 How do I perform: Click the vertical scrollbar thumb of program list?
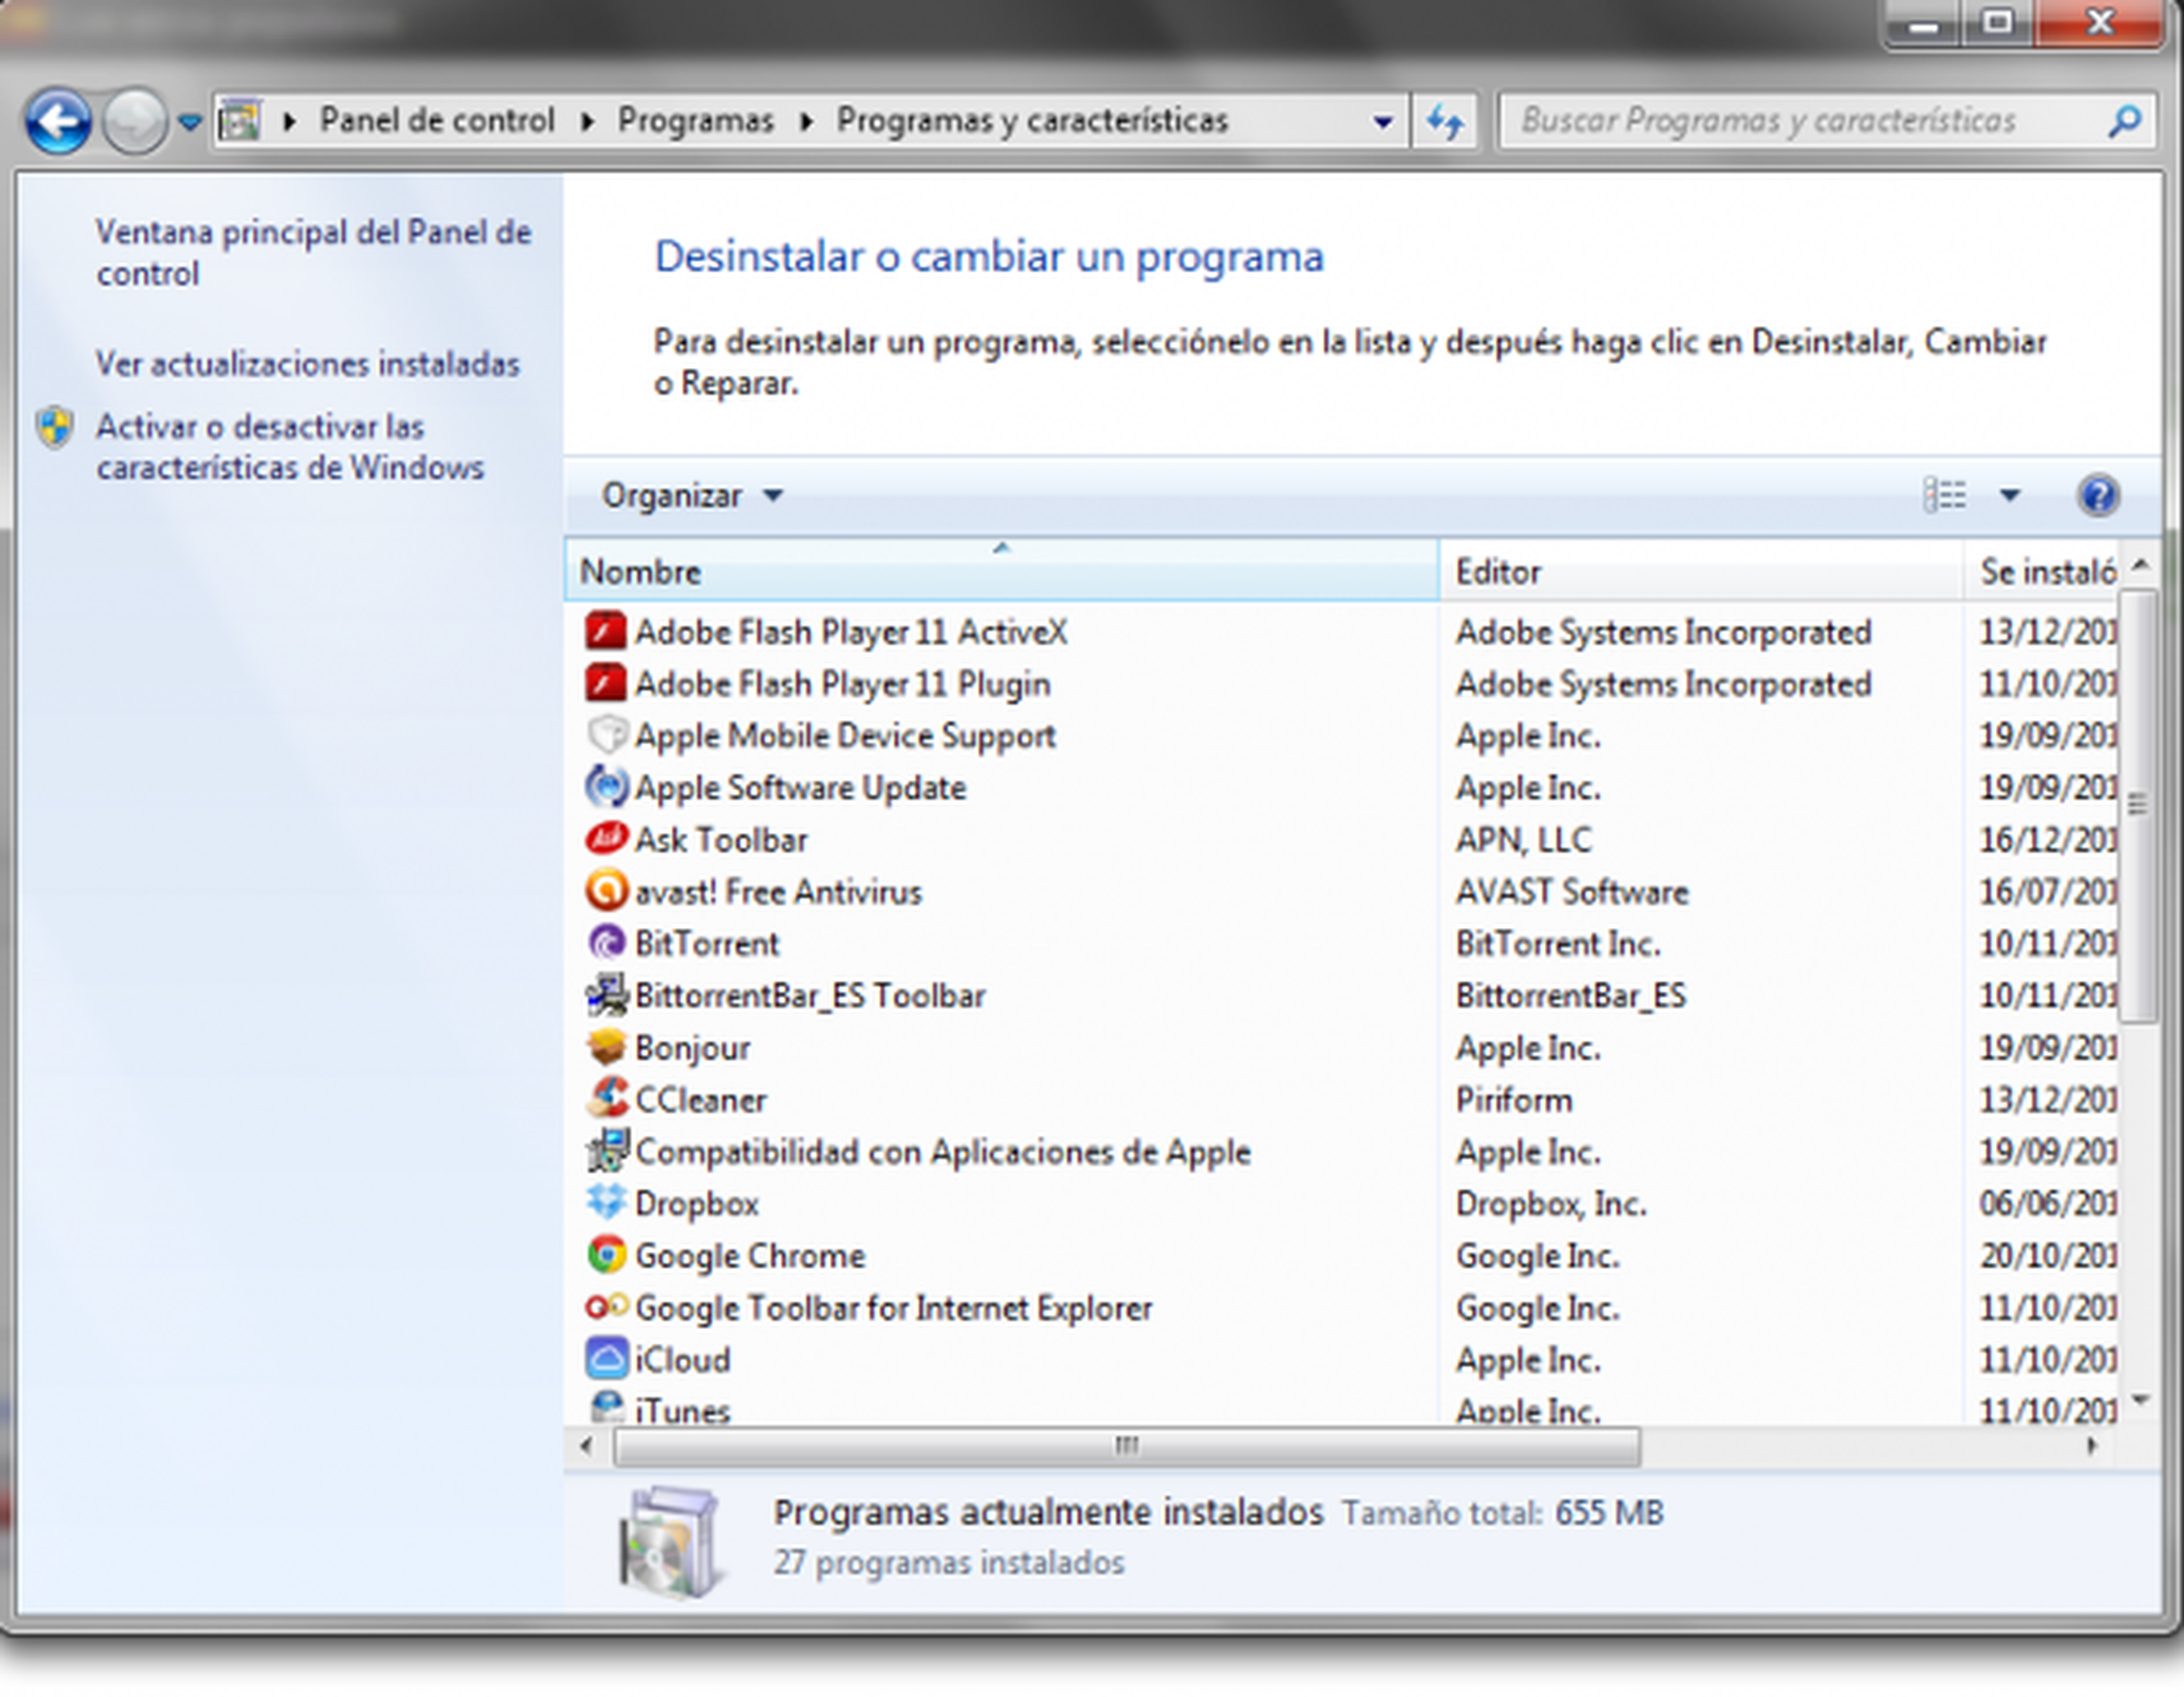pos(2138,806)
